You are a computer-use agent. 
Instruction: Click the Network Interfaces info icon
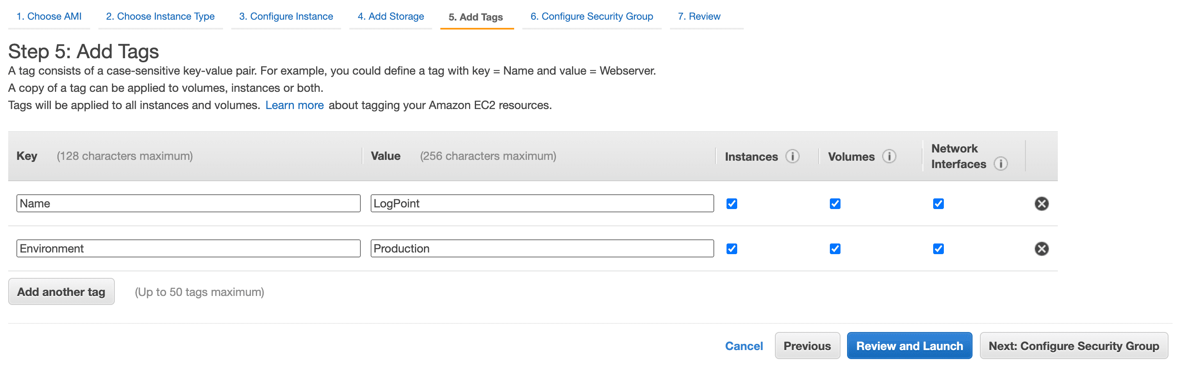(x=1000, y=164)
